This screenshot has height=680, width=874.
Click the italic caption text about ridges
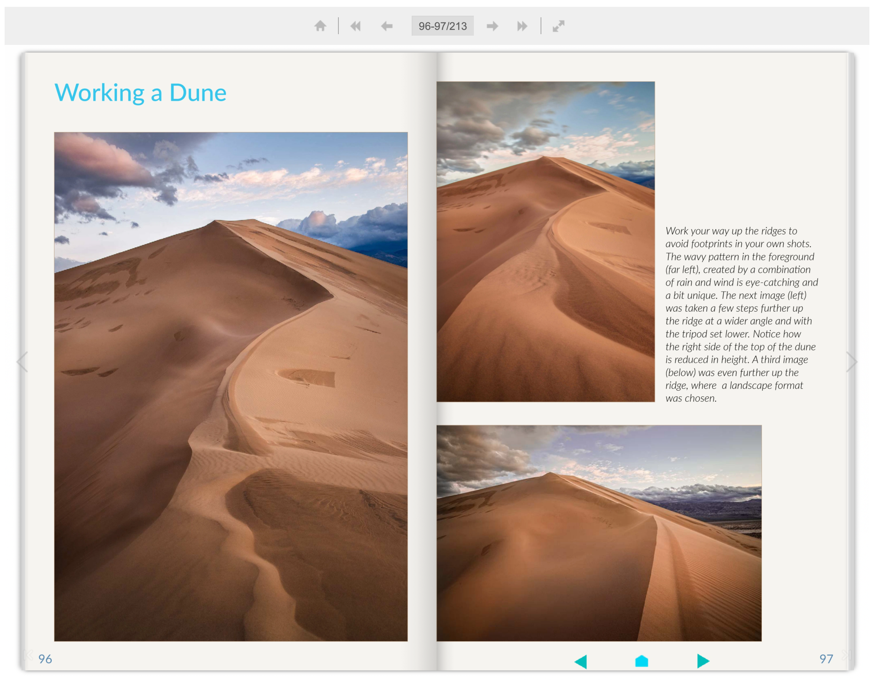click(x=741, y=314)
